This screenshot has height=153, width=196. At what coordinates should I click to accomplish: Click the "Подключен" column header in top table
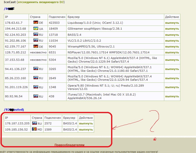[57, 17]
